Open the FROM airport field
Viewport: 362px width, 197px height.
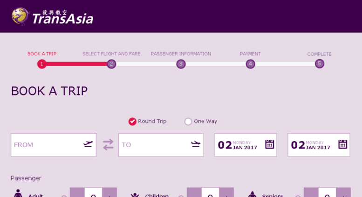click(54, 145)
